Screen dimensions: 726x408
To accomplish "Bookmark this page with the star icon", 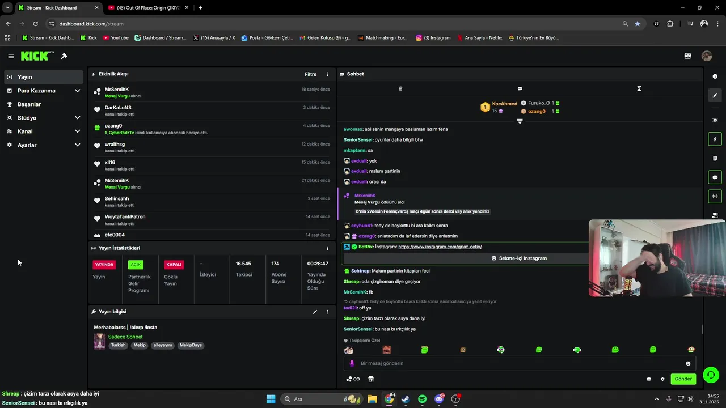I will pyautogui.click(x=638, y=24).
